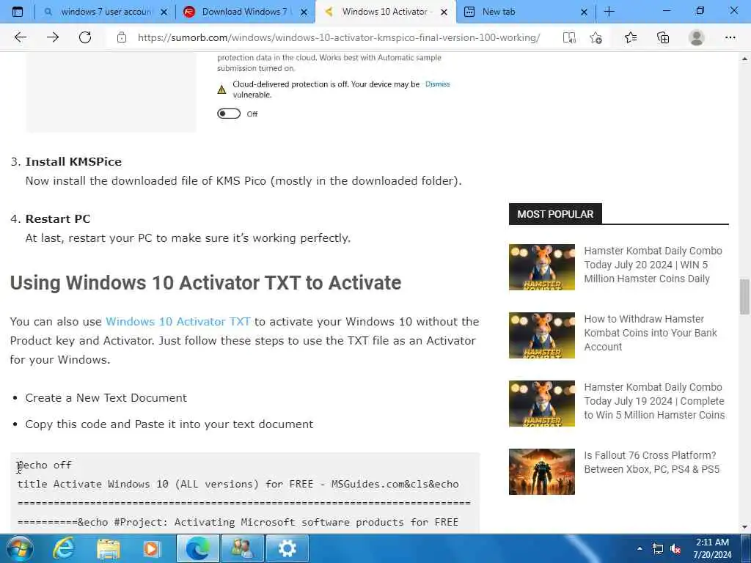Open the browser profile avatar
The image size is (751, 563).
coord(697,37)
